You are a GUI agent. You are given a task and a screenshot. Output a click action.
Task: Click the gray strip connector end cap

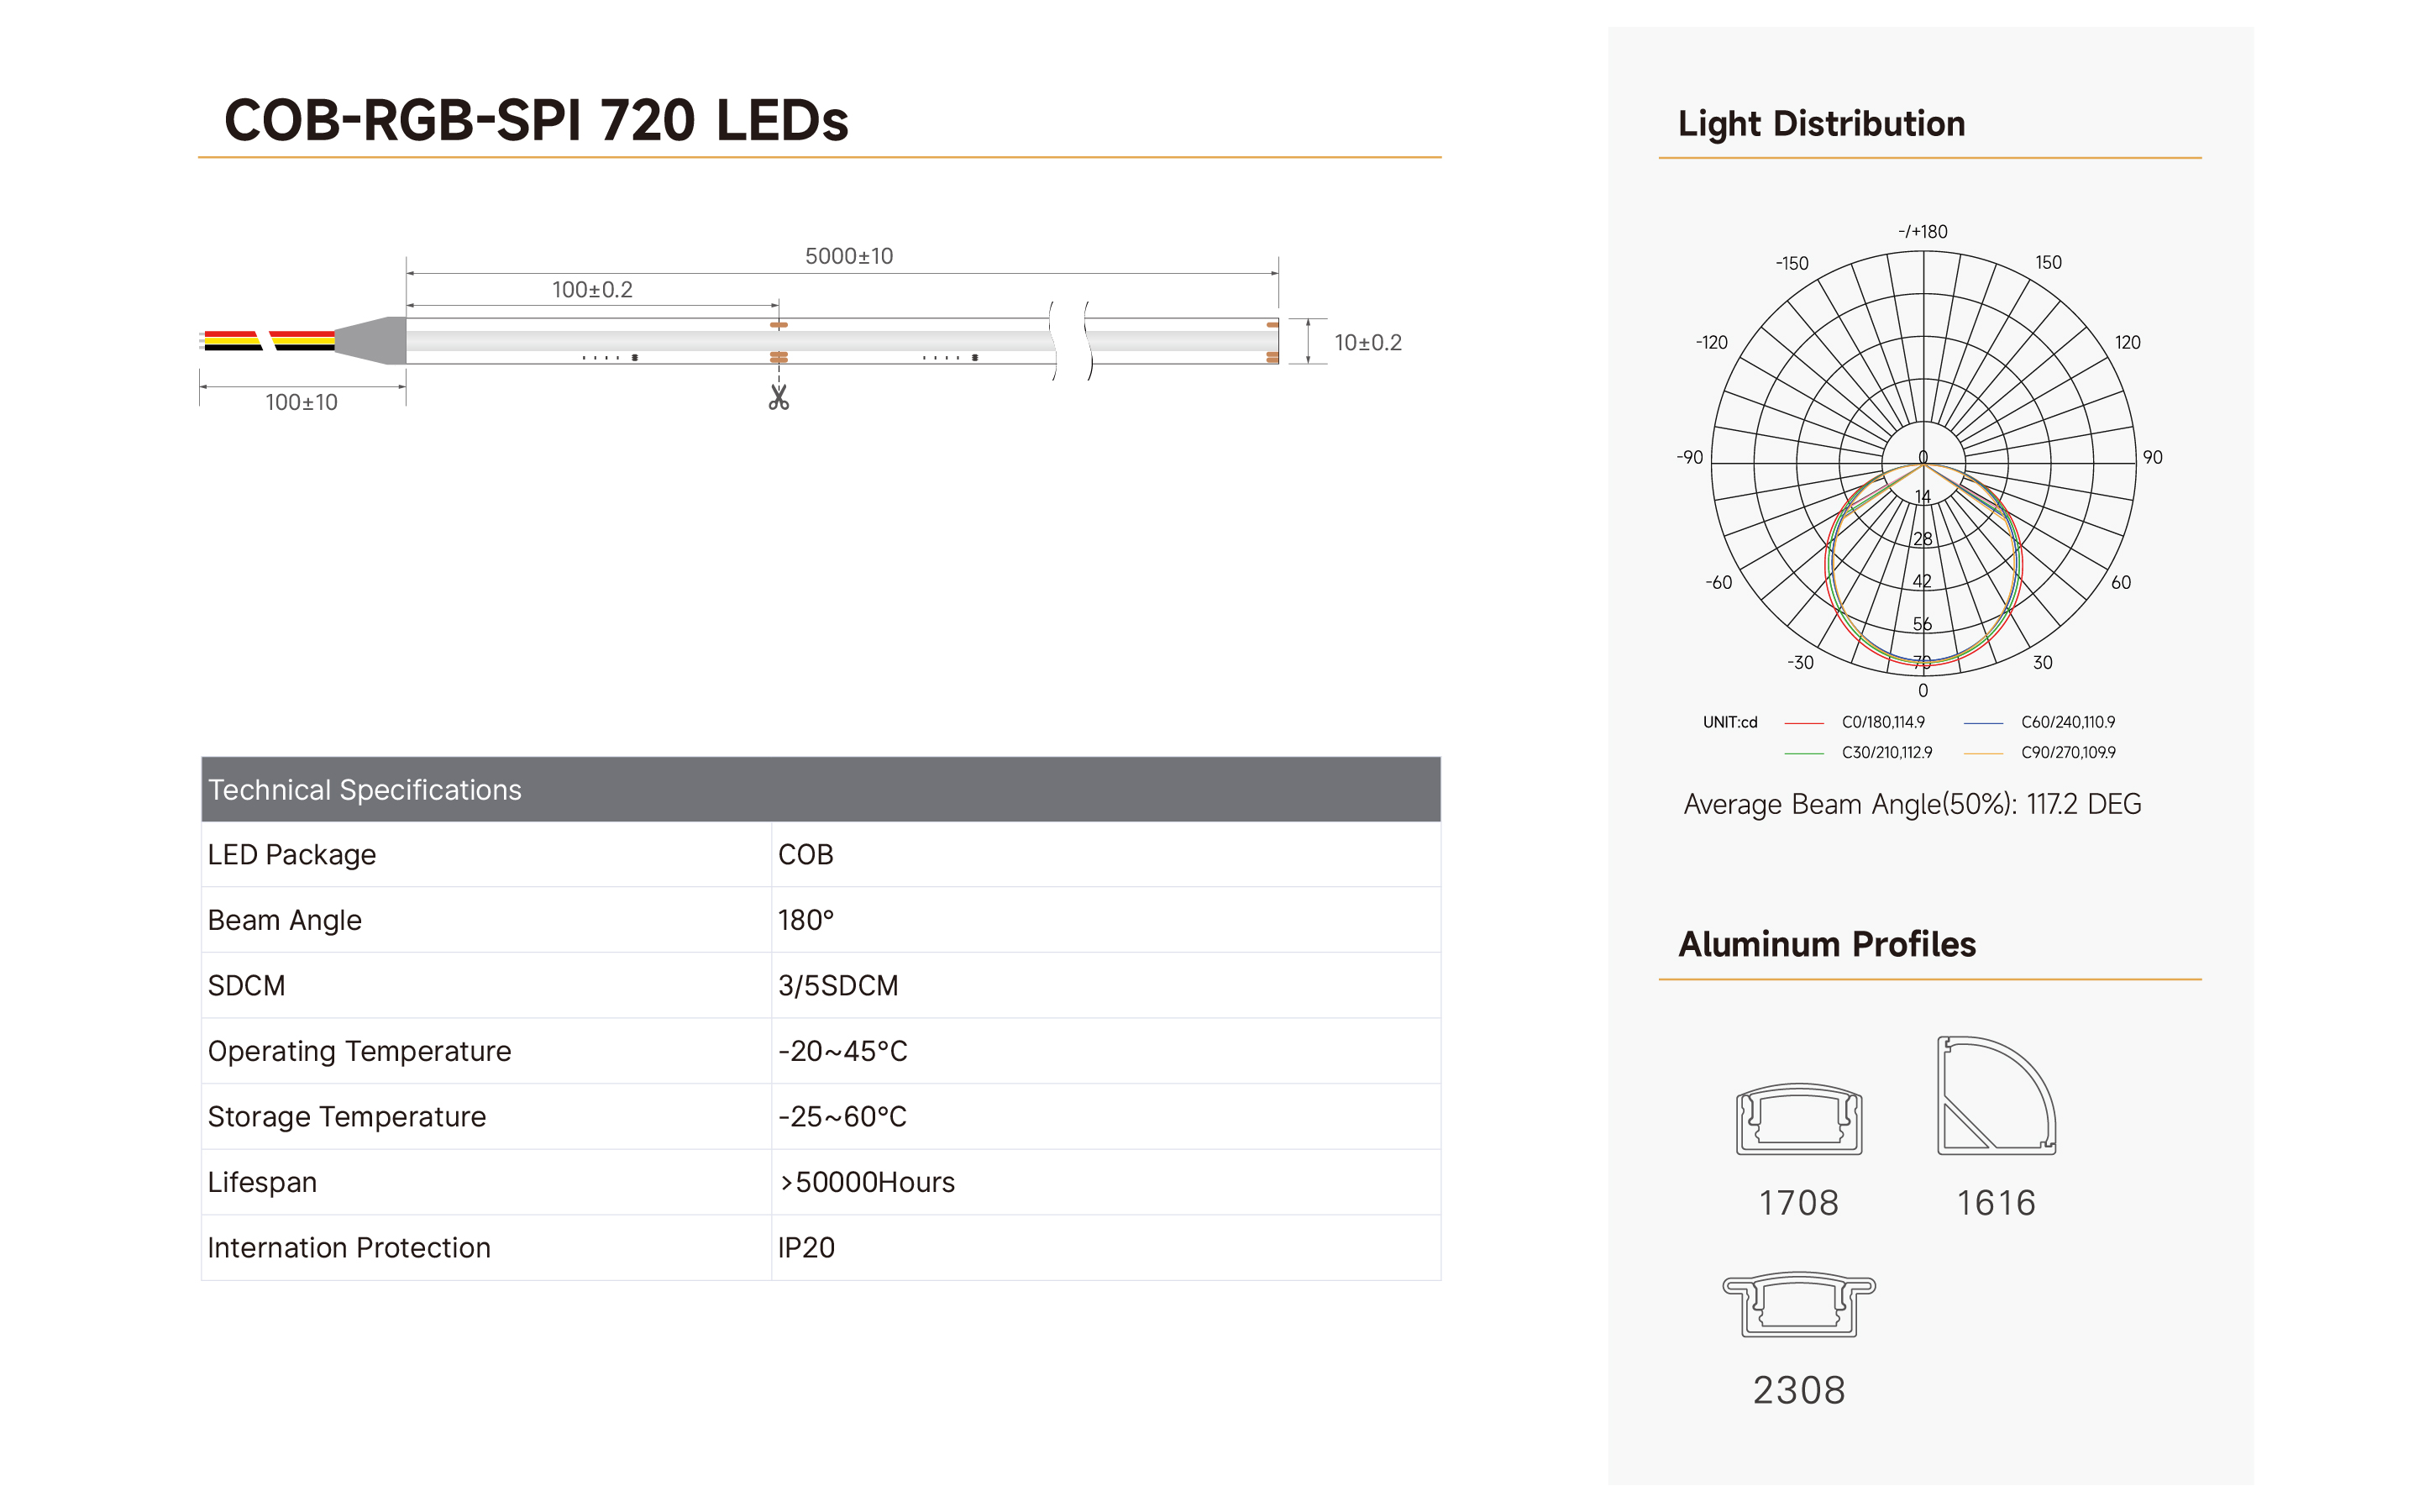[370, 340]
